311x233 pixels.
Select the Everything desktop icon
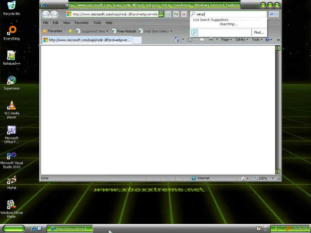(x=12, y=33)
